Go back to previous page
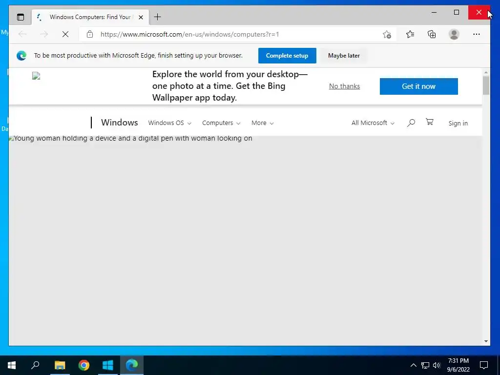Screen dimensions: 500x375 (22, 34)
